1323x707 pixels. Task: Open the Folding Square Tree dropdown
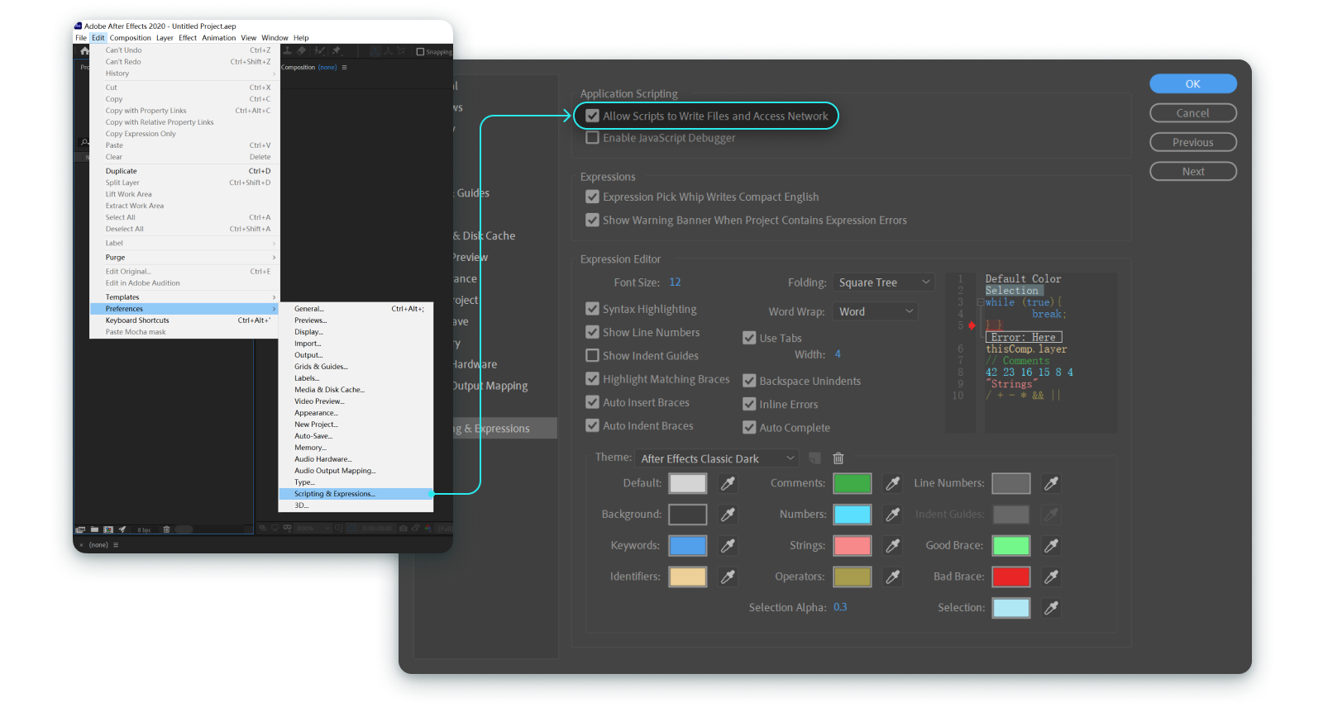tap(883, 282)
